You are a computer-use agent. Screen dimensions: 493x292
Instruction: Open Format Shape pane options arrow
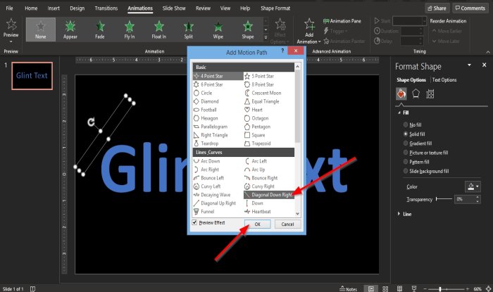[469, 65]
